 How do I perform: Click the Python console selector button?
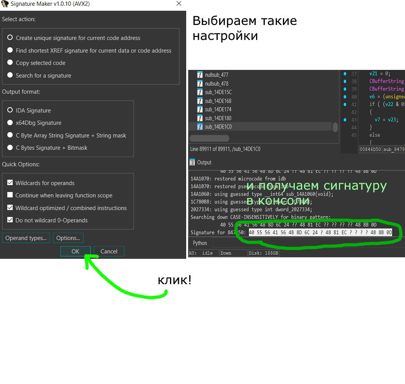click(x=200, y=243)
